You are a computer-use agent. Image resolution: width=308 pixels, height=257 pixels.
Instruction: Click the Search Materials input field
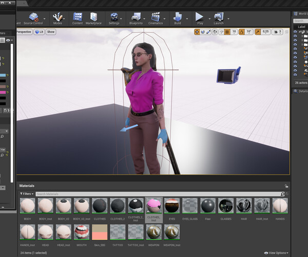158,194
